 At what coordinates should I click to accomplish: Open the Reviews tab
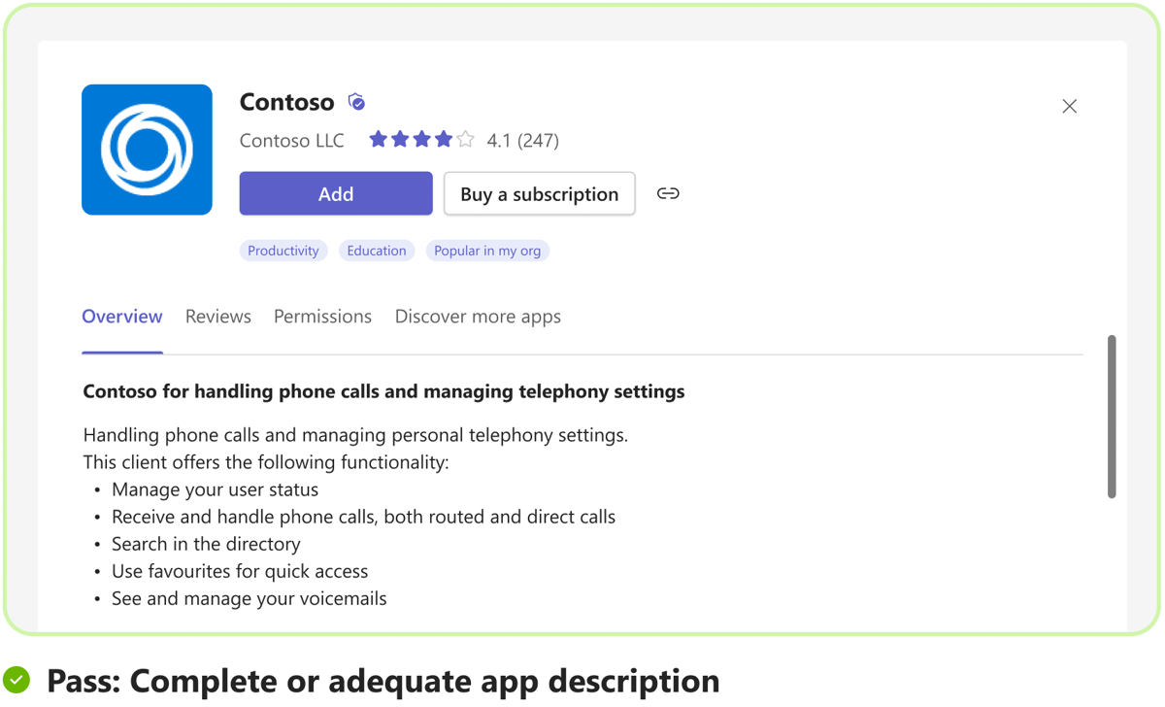(x=218, y=317)
